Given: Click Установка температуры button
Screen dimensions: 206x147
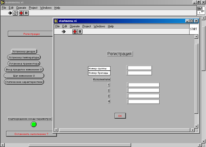Looking at the screenshot, I should tap(24, 57).
